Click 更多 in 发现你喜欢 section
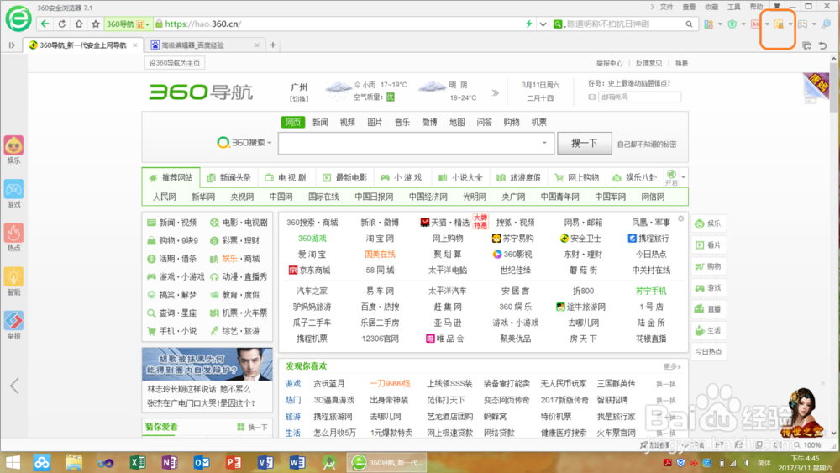This screenshot has width=840, height=473. (x=672, y=366)
